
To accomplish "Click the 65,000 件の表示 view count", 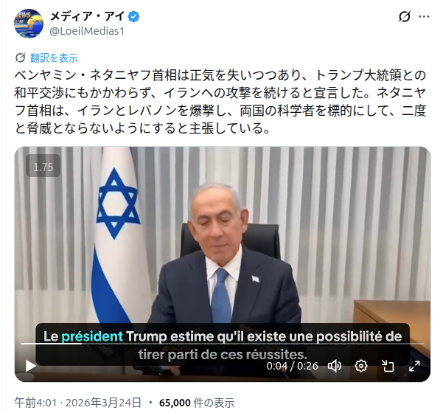I will point(197,403).
